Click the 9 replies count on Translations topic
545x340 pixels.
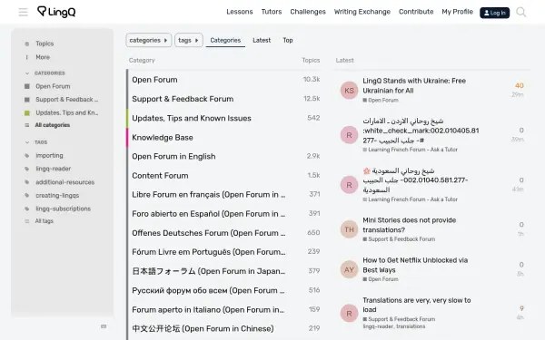[521, 308]
